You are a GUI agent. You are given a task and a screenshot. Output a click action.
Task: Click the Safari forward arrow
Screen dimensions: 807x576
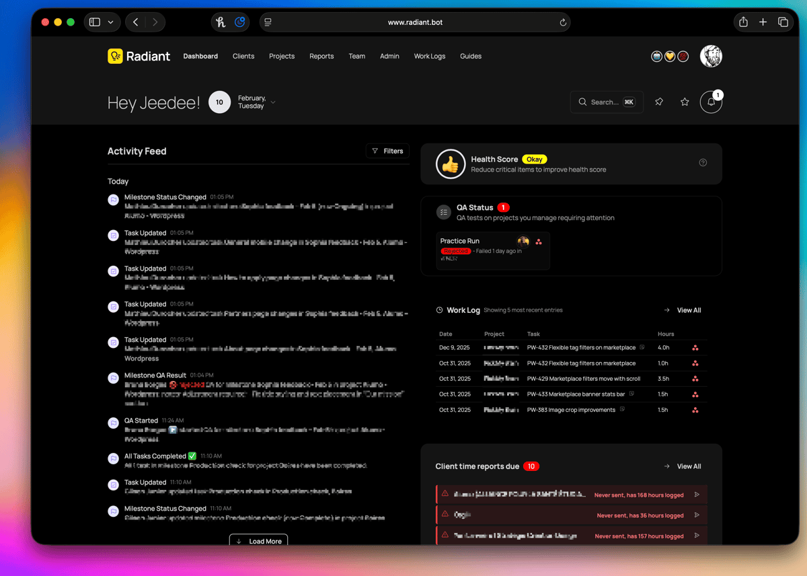coord(155,22)
